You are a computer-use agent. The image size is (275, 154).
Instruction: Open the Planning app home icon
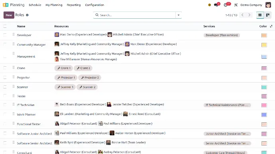coord(6,5)
